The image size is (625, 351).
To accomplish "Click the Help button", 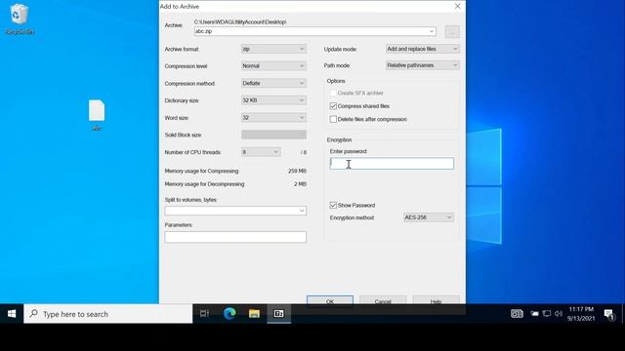I will click(437, 300).
